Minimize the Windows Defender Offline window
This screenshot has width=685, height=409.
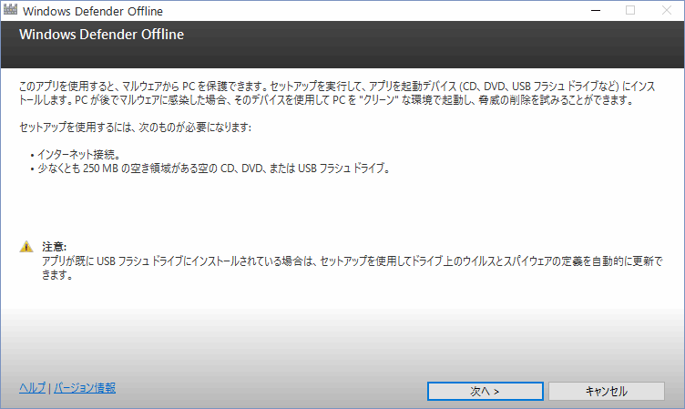pyautogui.click(x=596, y=10)
